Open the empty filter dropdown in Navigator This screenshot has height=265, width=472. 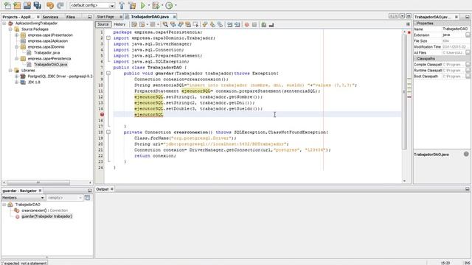coord(64,198)
